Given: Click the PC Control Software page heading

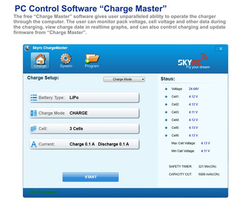Looking at the screenshot, I should [91, 9].
